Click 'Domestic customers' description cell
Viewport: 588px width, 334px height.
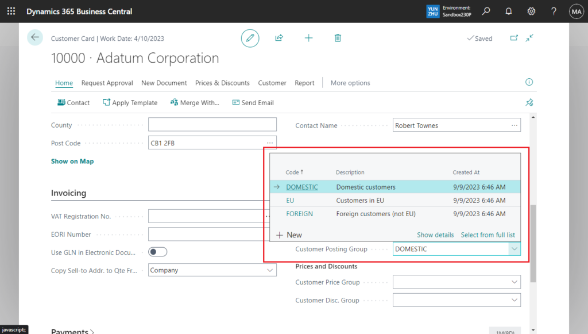point(366,187)
